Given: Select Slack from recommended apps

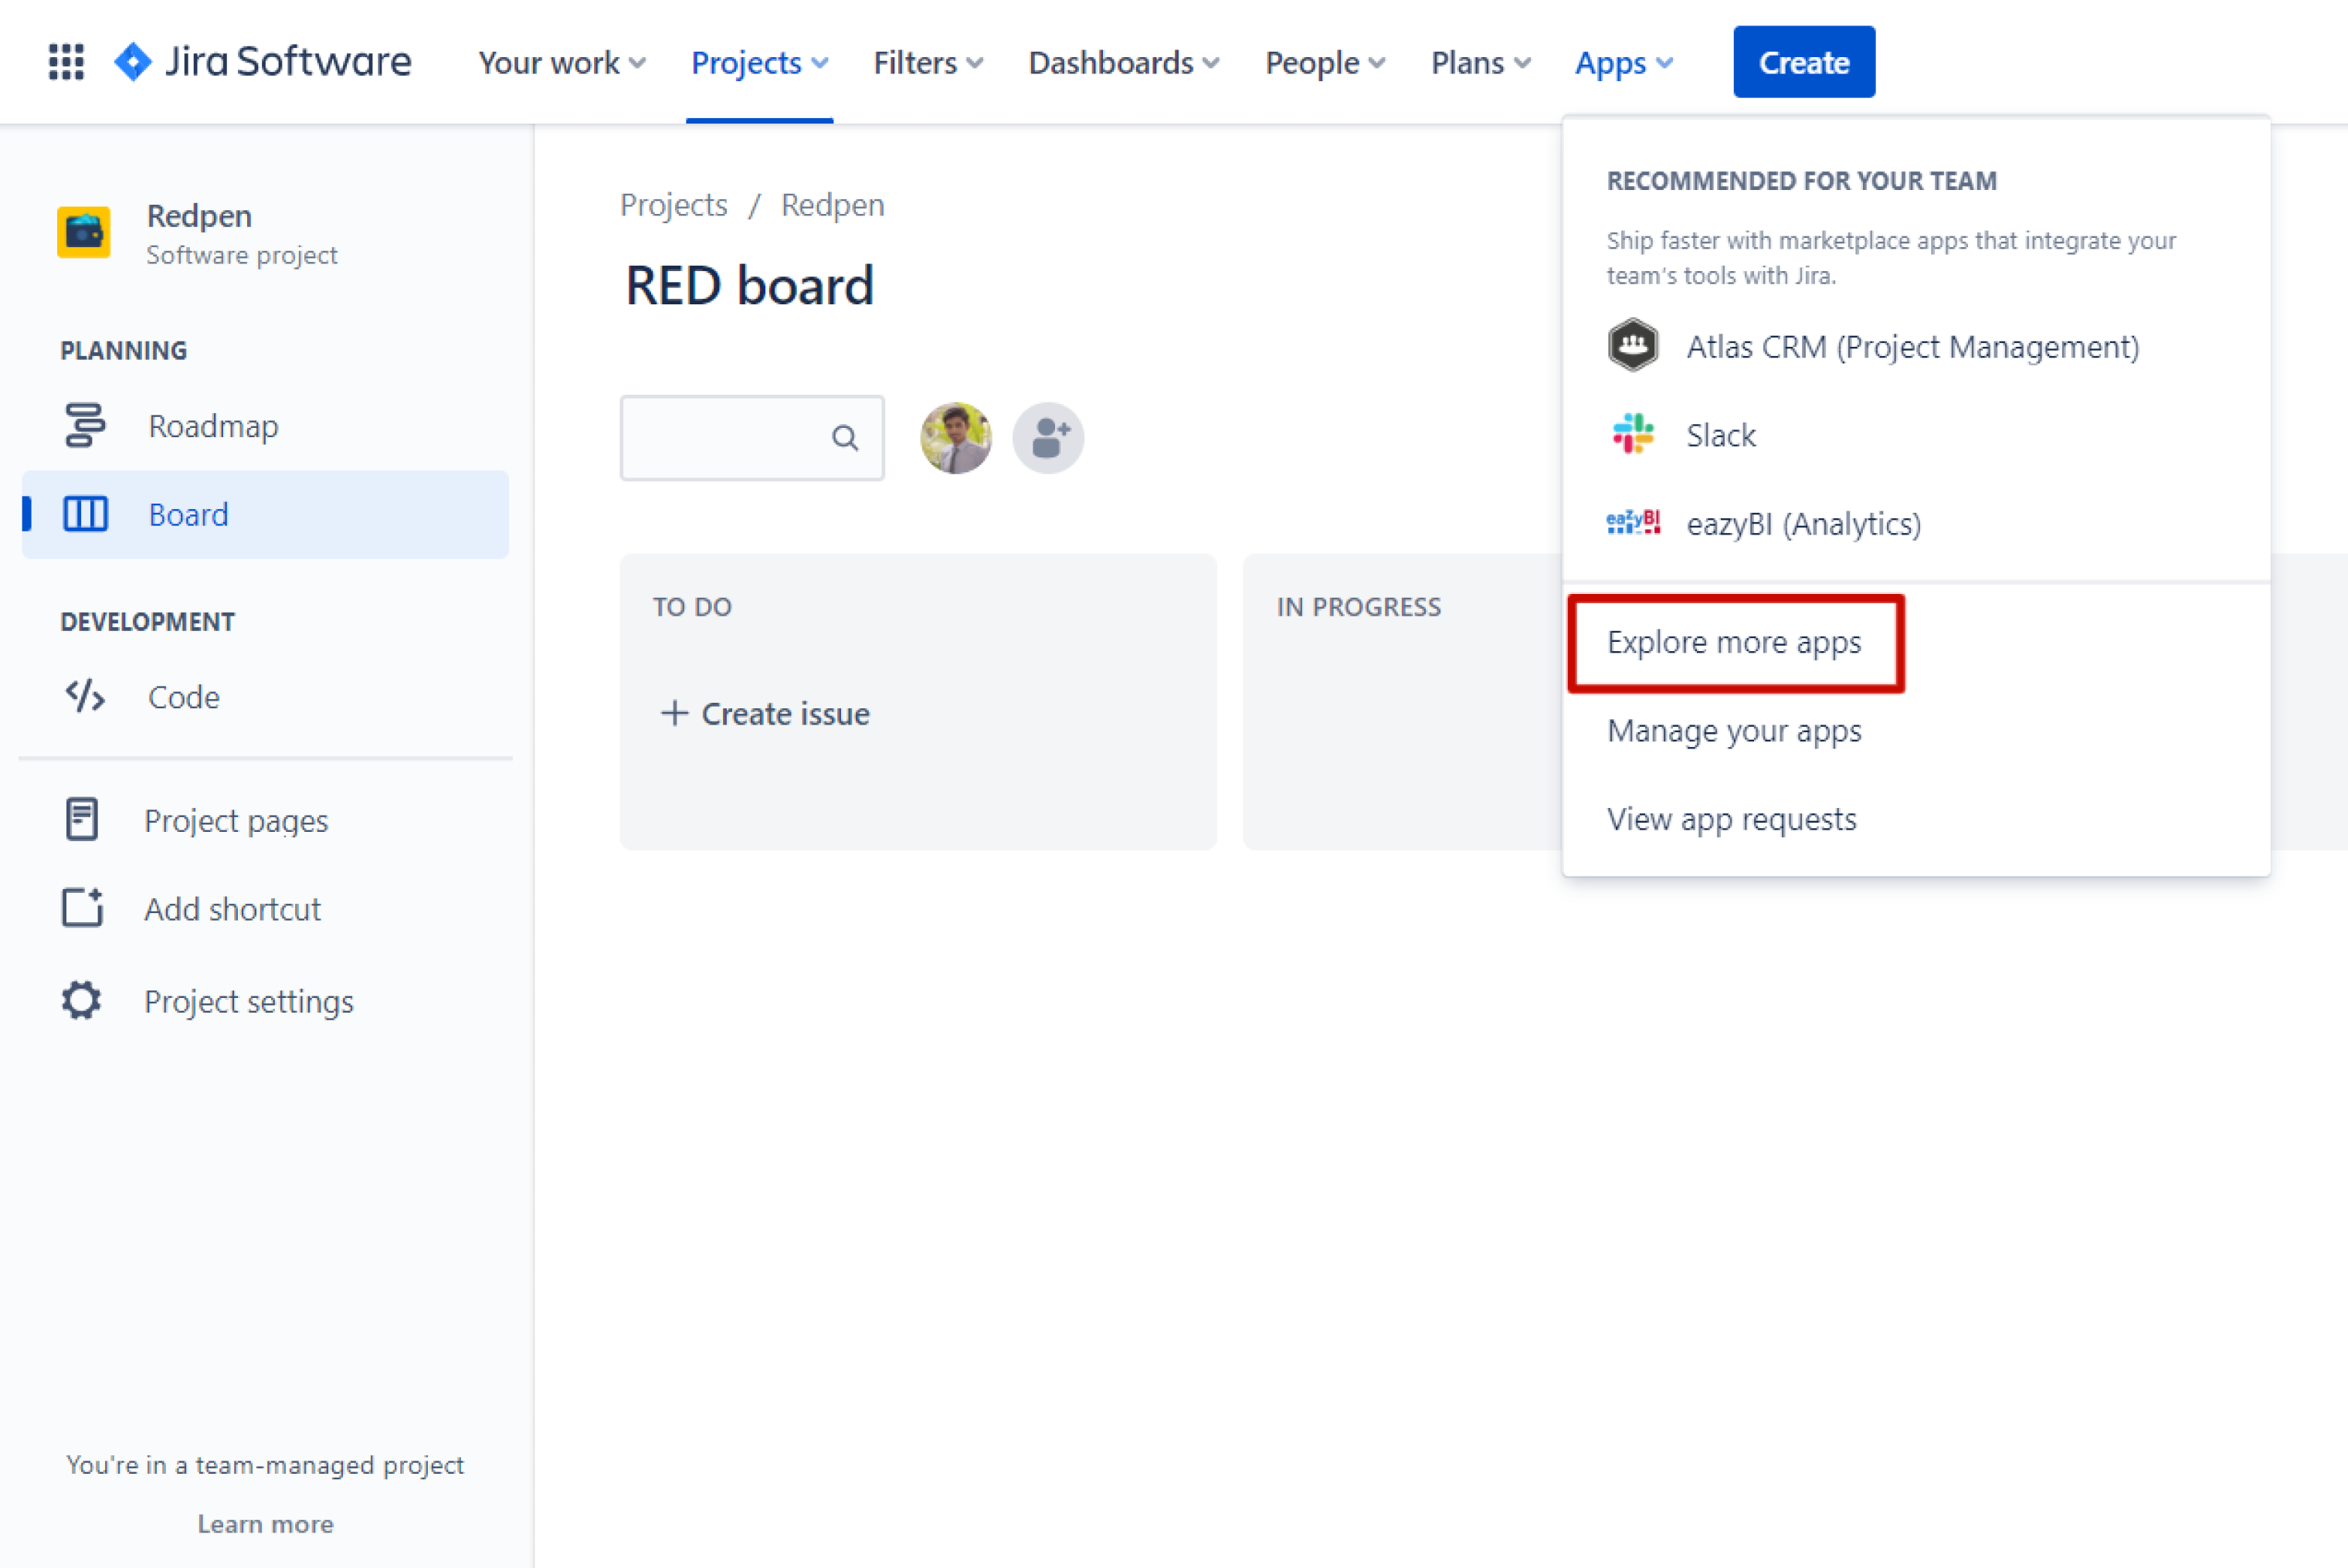Looking at the screenshot, I should tap(1916, 434).
